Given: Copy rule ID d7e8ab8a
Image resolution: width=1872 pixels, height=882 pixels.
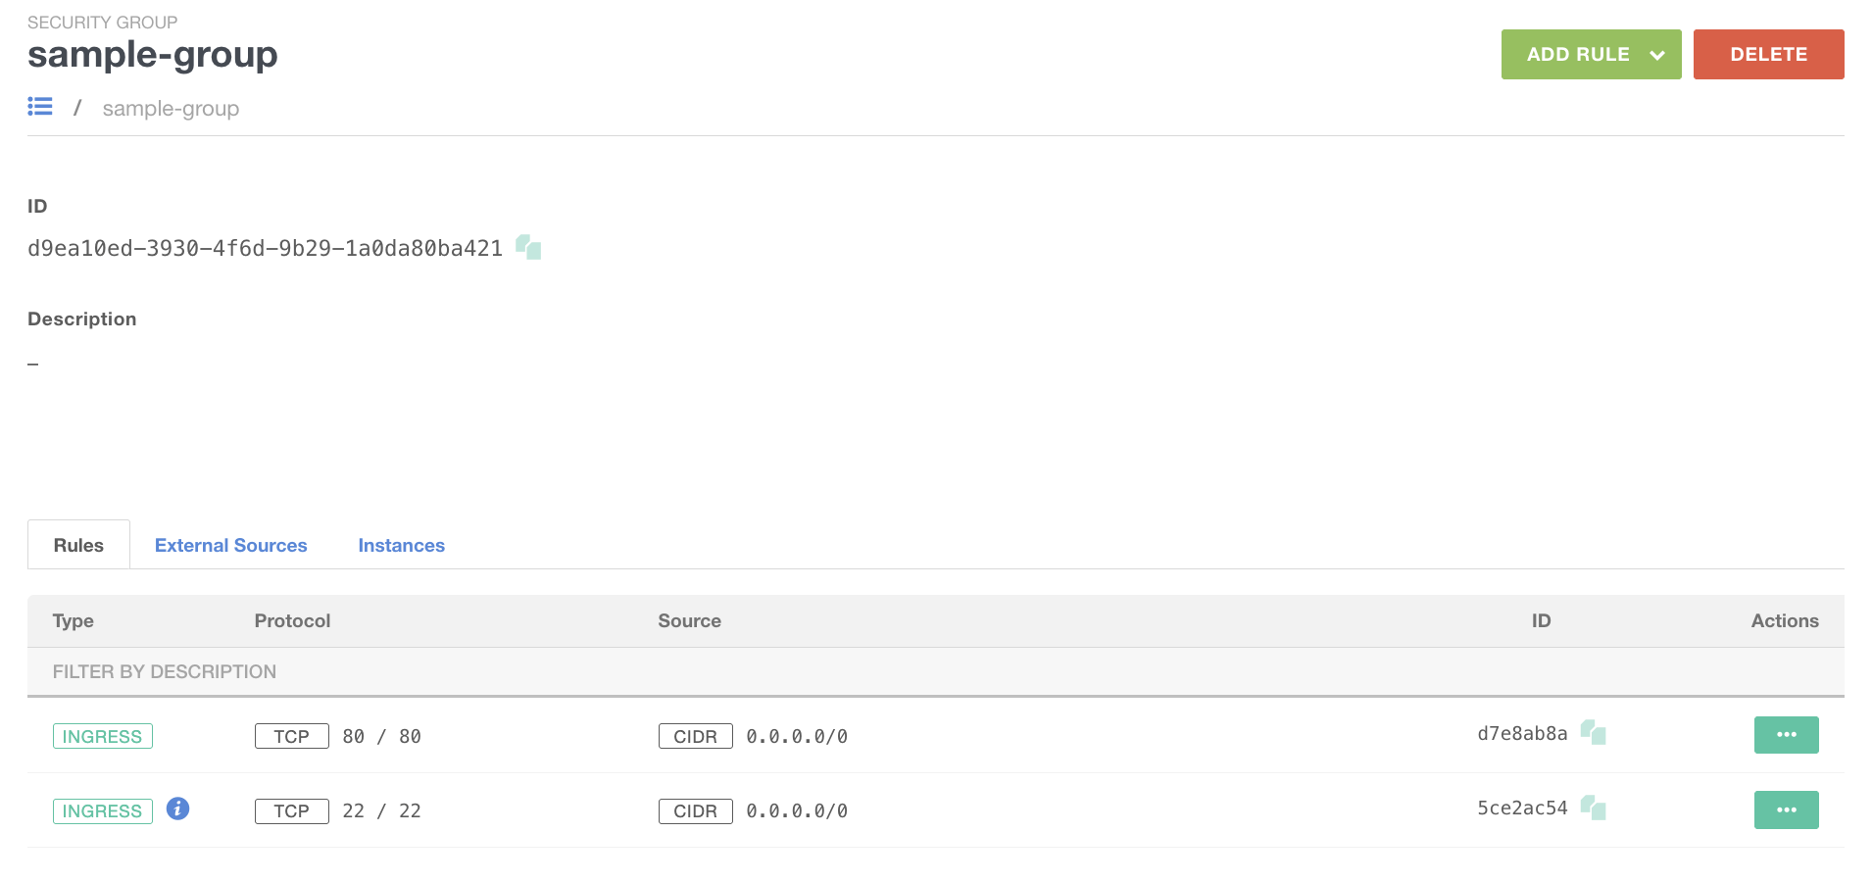Looking at the screenshot, I should (1593, 733).
